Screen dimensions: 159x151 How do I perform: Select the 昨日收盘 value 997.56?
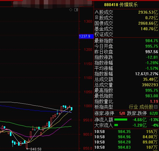tap(152, 52)
